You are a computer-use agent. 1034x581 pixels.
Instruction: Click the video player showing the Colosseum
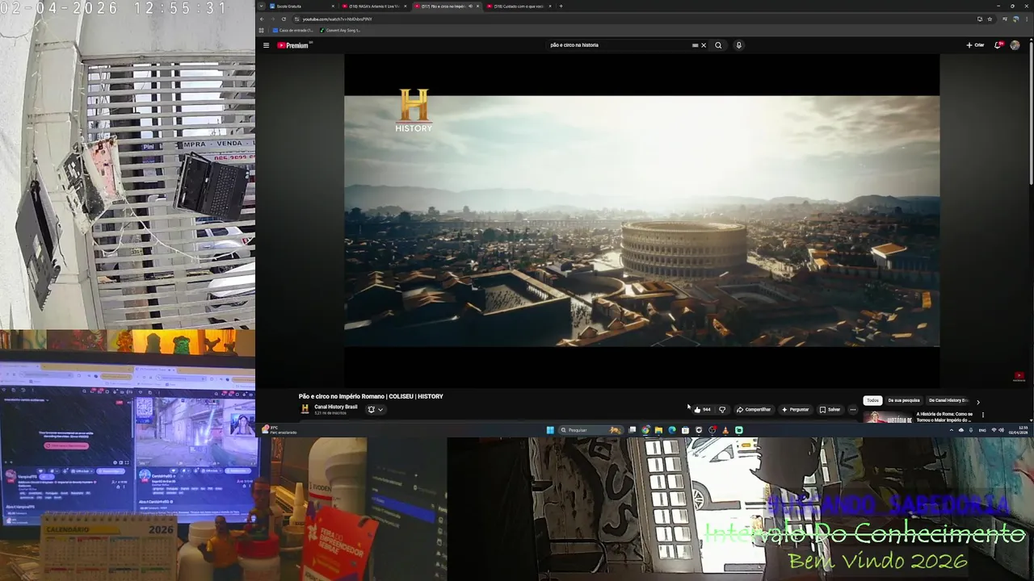641,220
